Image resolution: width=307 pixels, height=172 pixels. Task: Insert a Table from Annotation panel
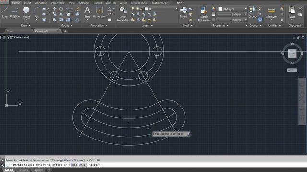pos(110,20)
